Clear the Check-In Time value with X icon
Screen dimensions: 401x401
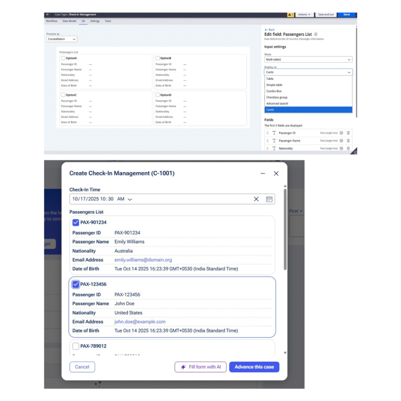tap(256, 199)
